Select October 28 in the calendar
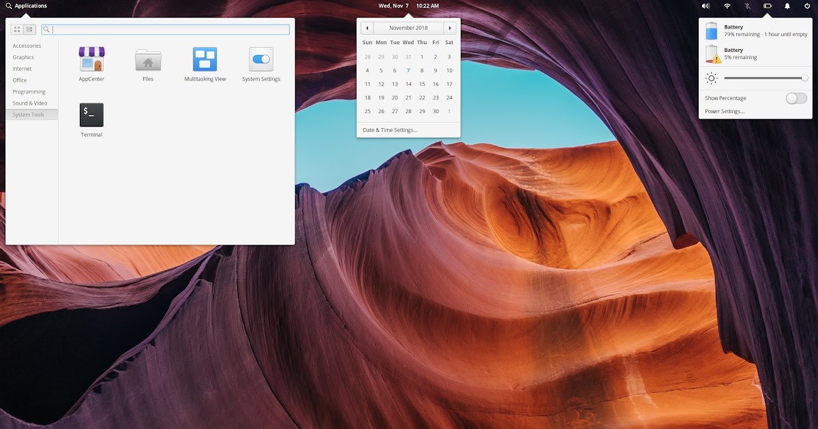The height and width of the screenshot is (429, 818). coord(367,57)
